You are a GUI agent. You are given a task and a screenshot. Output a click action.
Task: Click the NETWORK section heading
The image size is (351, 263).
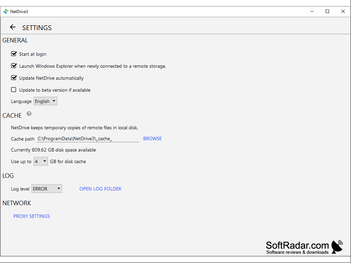pos(17,203)
